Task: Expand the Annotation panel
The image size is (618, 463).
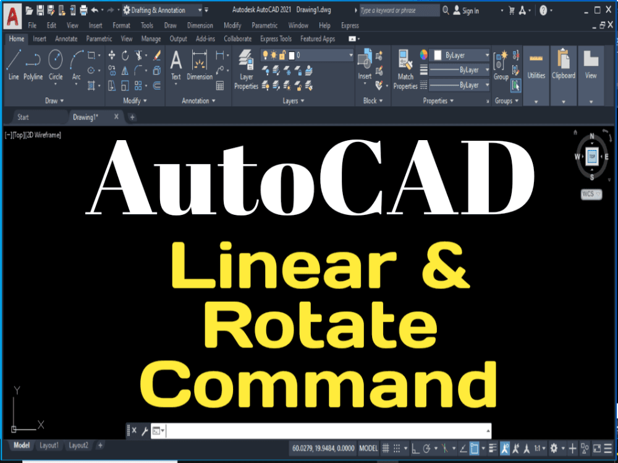Action: point(198,101)
